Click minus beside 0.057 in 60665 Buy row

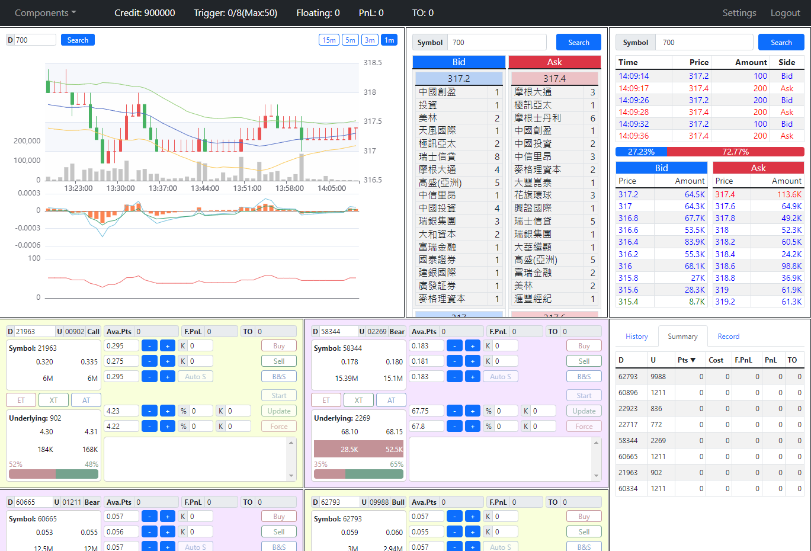click(150, 517)
